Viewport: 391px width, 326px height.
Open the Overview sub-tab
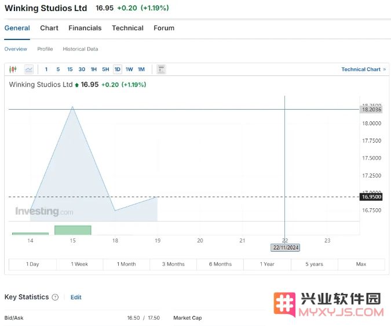point(16,49)
